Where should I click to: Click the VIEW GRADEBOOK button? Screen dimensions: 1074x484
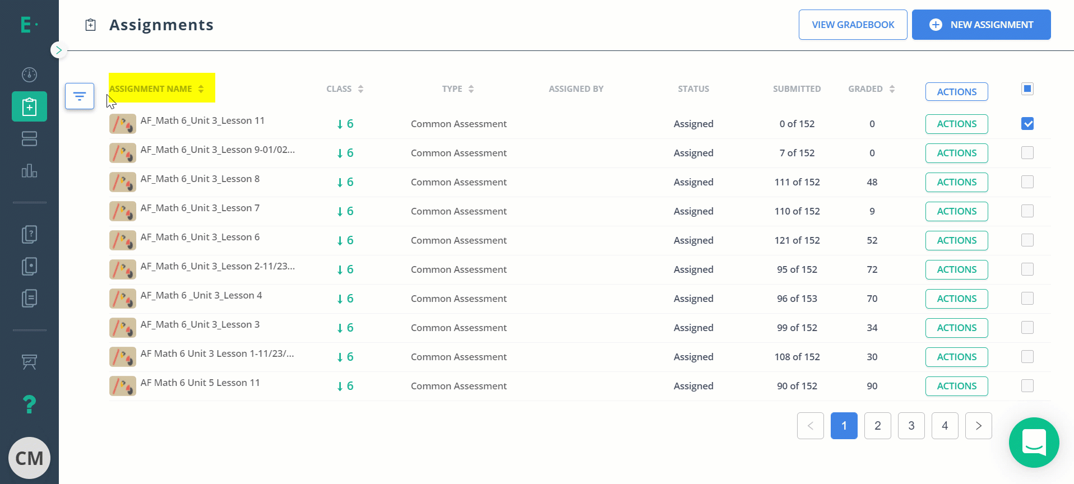point(853,25)
